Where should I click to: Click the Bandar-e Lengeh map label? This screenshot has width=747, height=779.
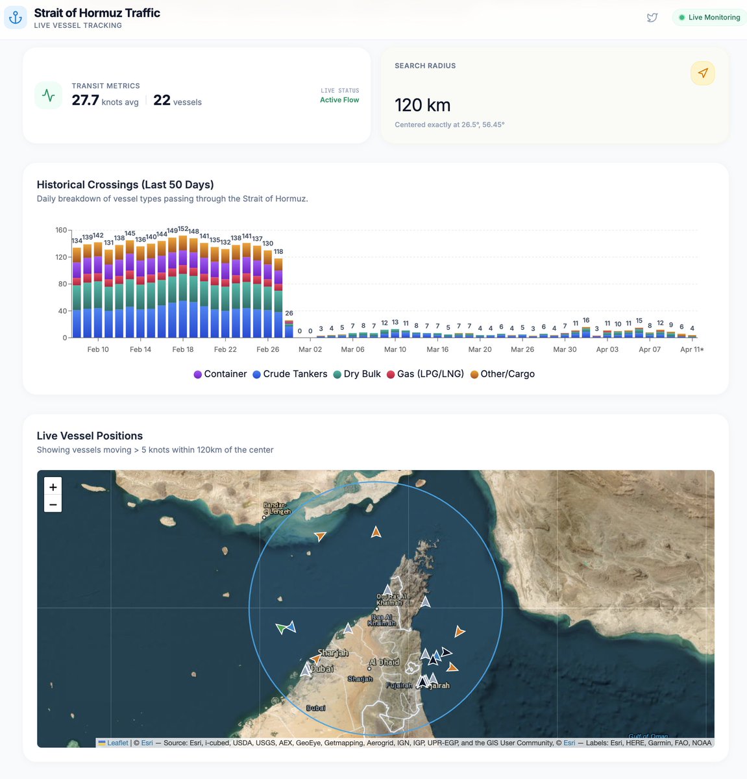point(277,508)
